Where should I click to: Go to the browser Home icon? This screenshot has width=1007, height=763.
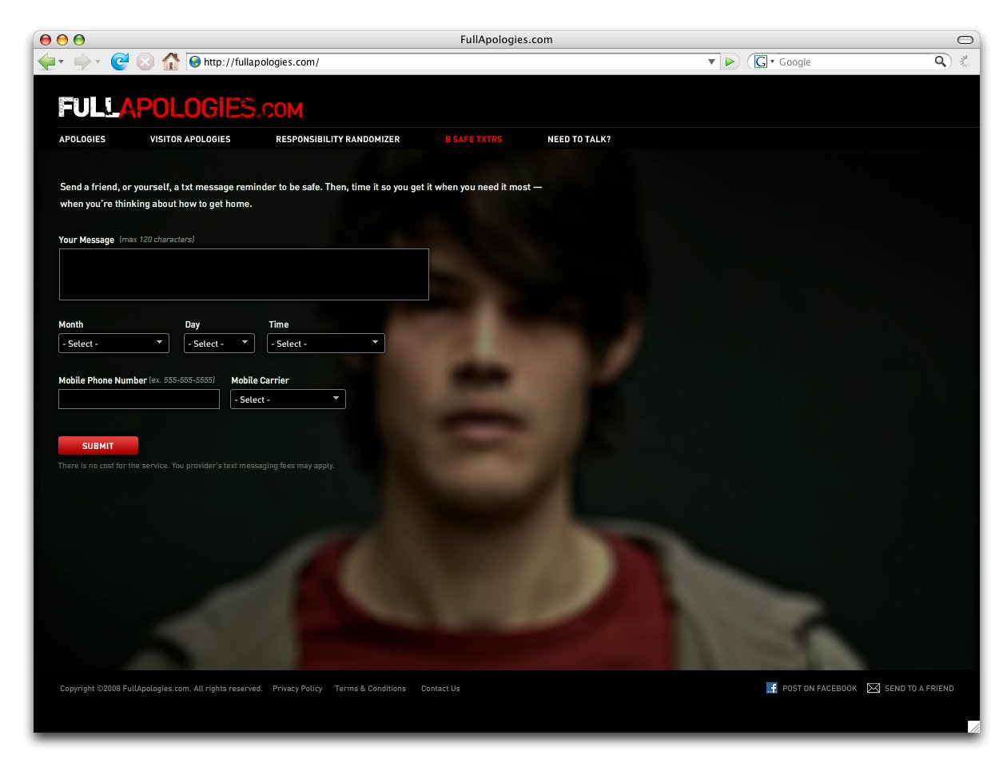click(170, 62)
